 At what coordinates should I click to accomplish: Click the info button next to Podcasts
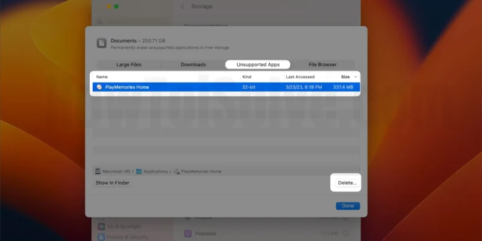pyautogui.click(x=345, y=233)
